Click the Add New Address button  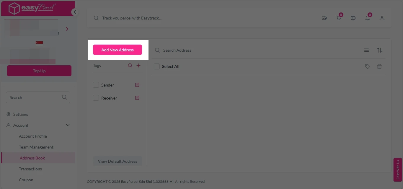117,50
